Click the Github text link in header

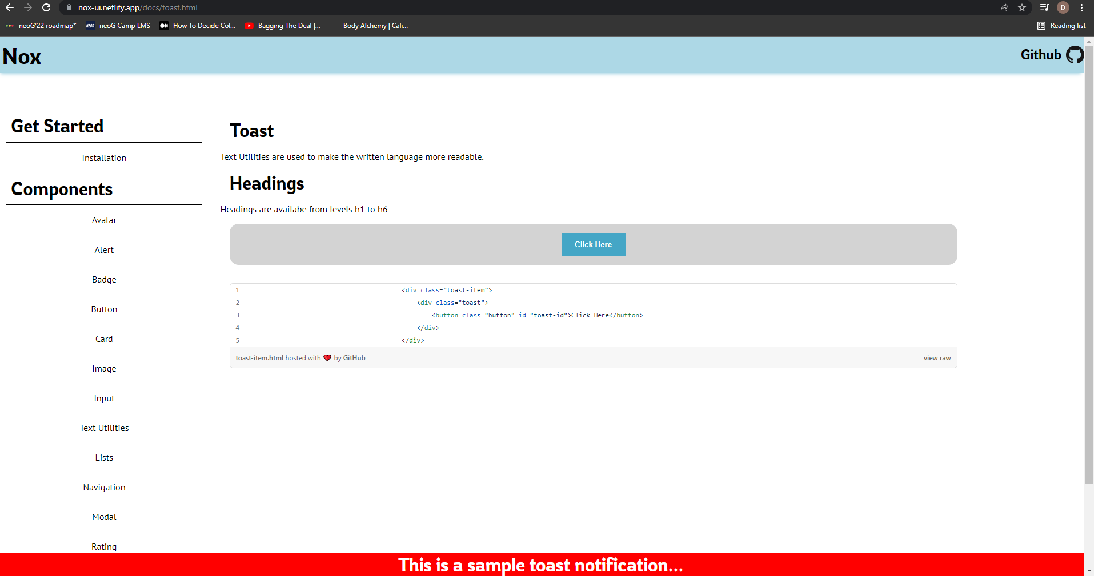pyautogui.click(x=1041, y=55)
